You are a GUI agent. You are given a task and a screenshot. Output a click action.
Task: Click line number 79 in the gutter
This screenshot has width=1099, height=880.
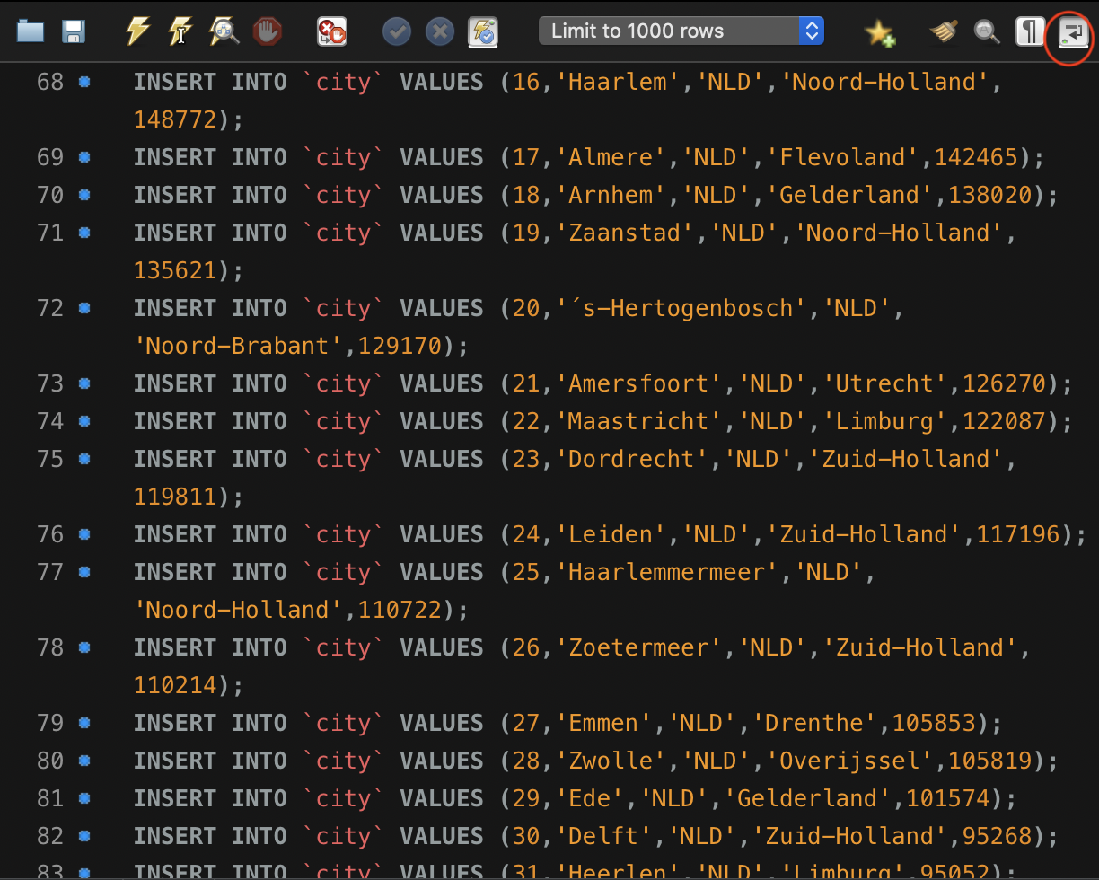[x=50, y=723]
